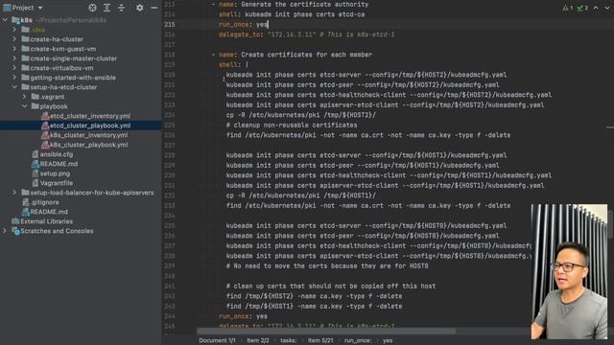Click line number 215 in the gutter
The width and height of the screenshot is (614, 345).
pyautogui.click(x=170, y=24)
